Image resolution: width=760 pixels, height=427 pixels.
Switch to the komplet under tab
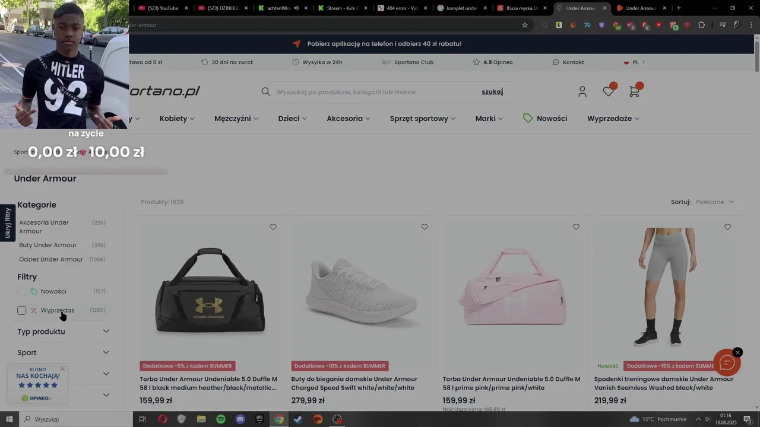[x=463, y=8]
